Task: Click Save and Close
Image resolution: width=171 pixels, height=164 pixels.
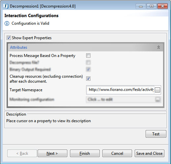Action: [150, 153]
